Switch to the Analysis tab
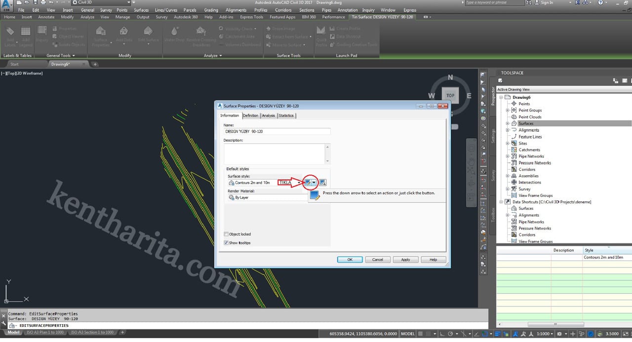This screenshot has height=342, width=632. [268, 115]
